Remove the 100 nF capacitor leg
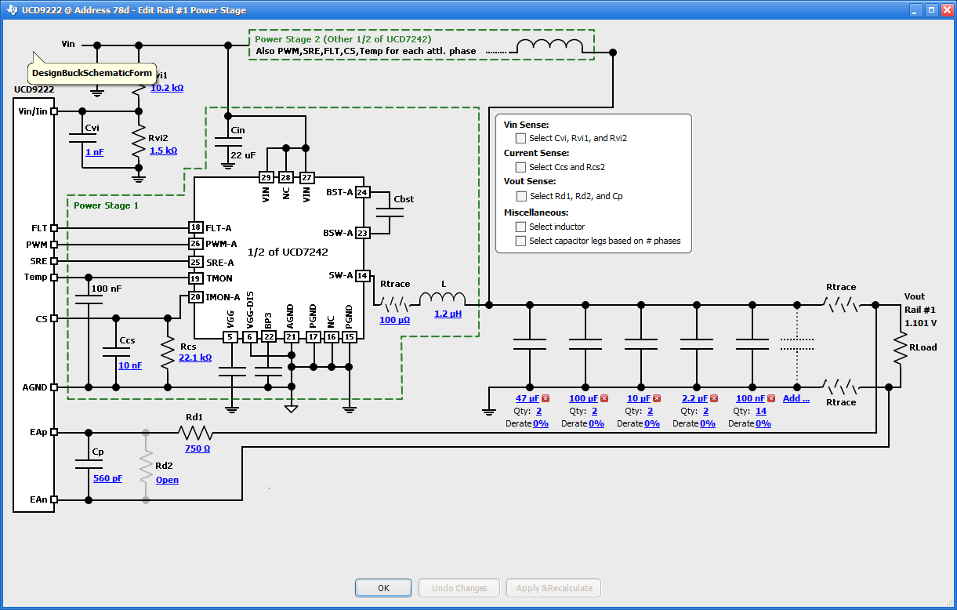The image size is (957, 610). tap(771, 398)
